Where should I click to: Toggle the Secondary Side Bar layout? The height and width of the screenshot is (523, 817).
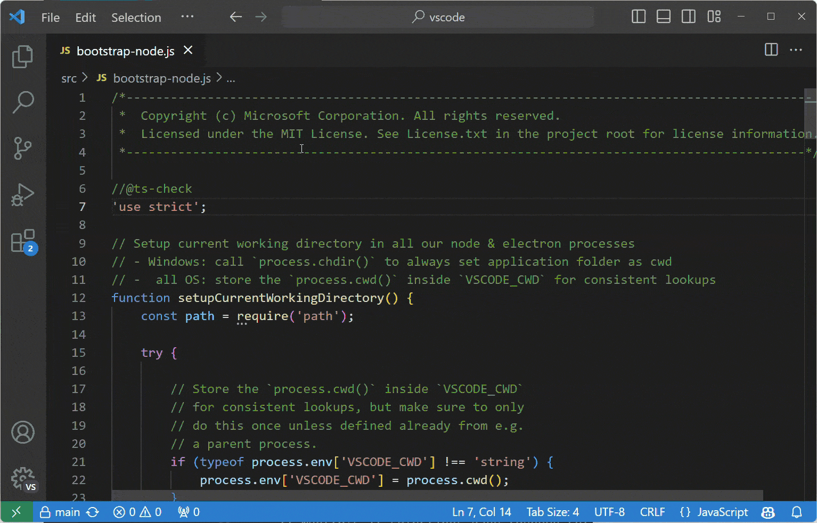point(689,17)
